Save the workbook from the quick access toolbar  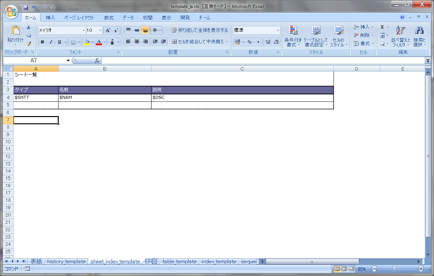pyautogui.click(x=26, y=8)
